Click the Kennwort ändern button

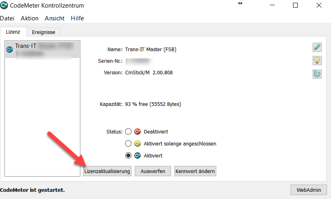(195, 171)
